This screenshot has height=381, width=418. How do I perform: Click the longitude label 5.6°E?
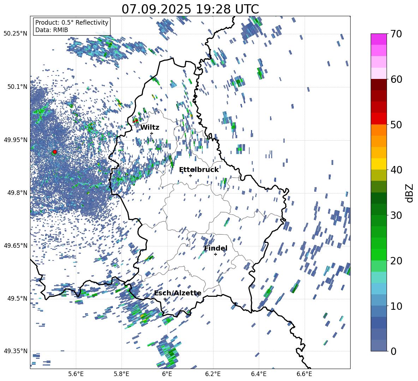coord(76,374)
